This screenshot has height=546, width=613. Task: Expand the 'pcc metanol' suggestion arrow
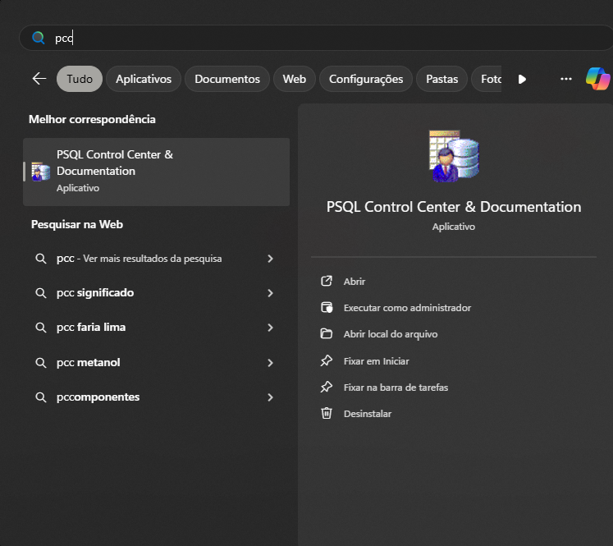pos(270,363)
